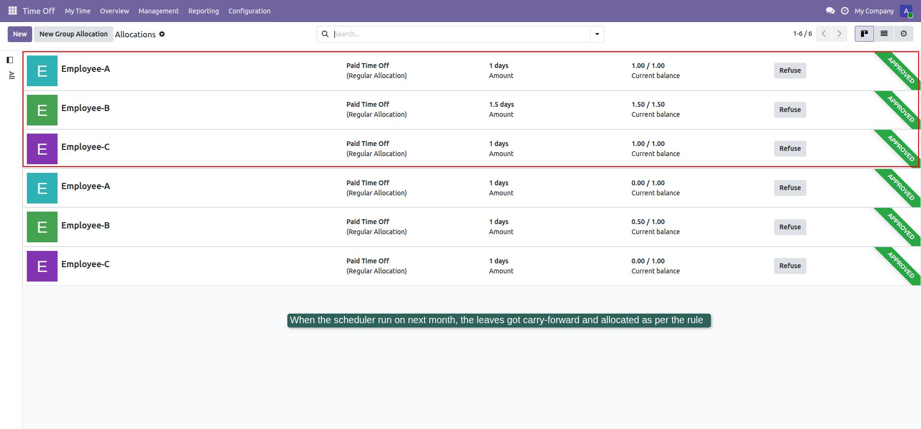921x429 pixels.
Task: Switch to kanban view
Action: click(x=864, y=34)
